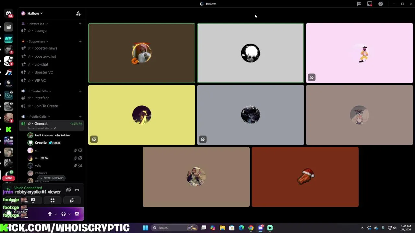This screenshot has width=415, height=233.
Task: Focus the Santa hat food avatar tile
Action: point(305,177)
